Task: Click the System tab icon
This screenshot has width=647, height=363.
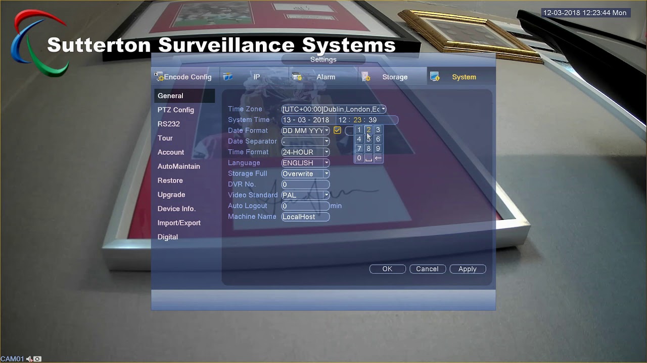Action: tap(435, 77)
